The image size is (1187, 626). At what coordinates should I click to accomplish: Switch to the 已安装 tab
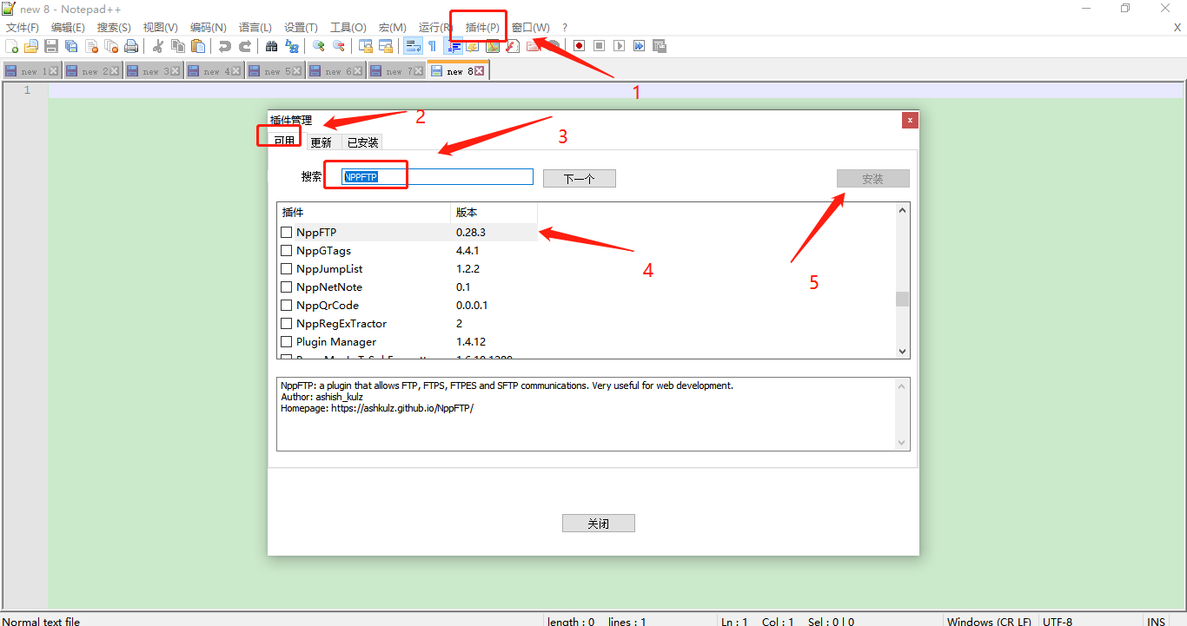coord(362,142)
